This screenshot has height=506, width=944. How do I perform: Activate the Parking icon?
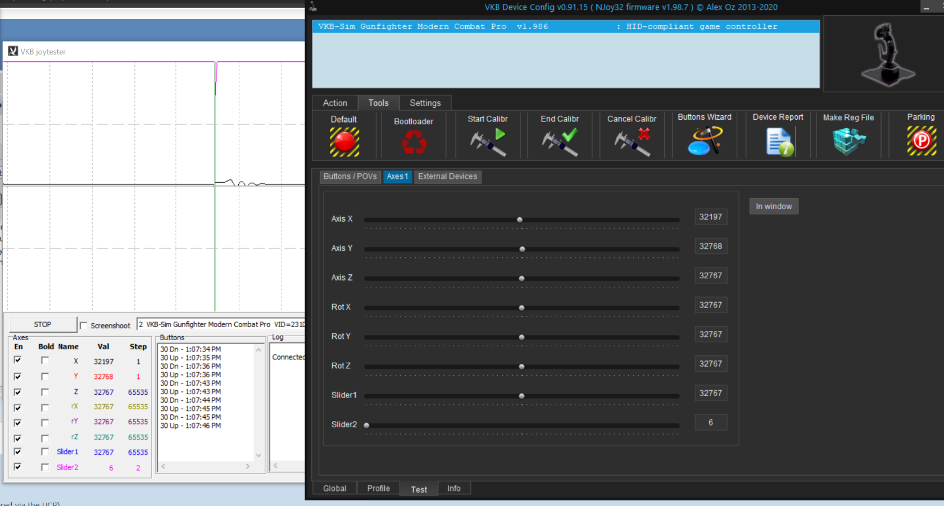coord(921,141)
